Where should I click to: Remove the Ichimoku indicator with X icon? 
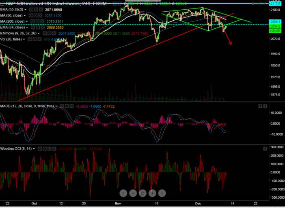tap(54, 33)
